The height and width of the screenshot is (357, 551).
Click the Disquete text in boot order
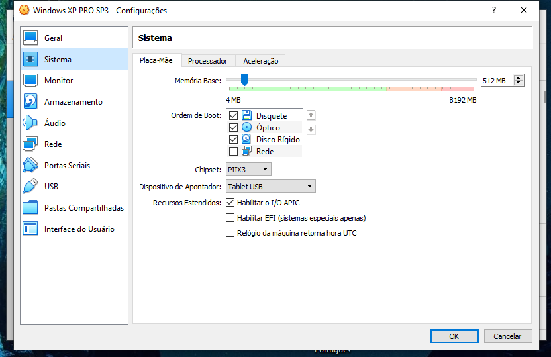[272, 116]
